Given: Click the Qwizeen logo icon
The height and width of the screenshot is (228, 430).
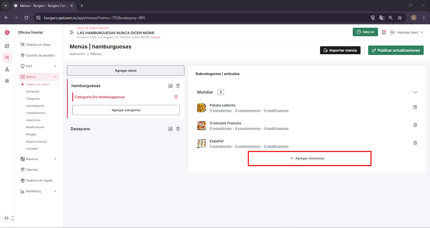Looking at the screenshot, I should [x=7, y=32].
